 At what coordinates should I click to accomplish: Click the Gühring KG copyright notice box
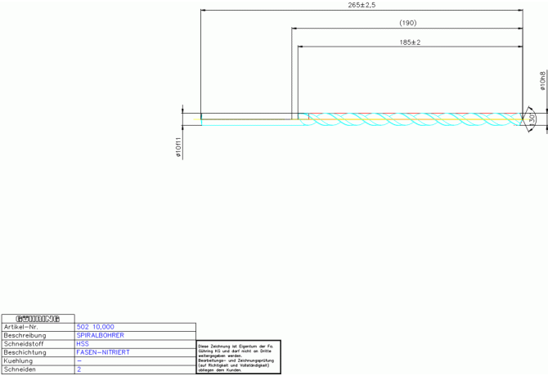point(238,357)
